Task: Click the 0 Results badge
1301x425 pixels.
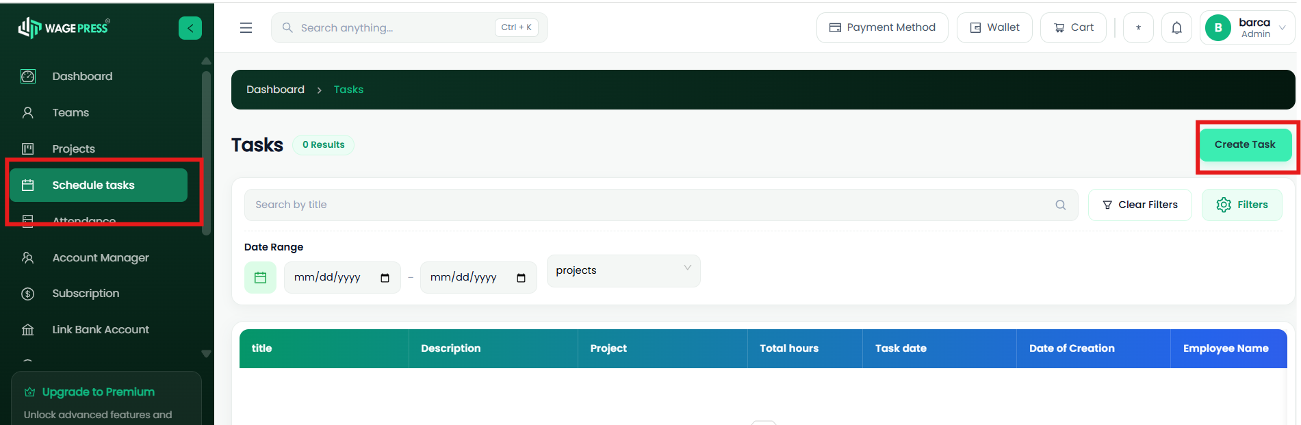Action: point(323,145)
